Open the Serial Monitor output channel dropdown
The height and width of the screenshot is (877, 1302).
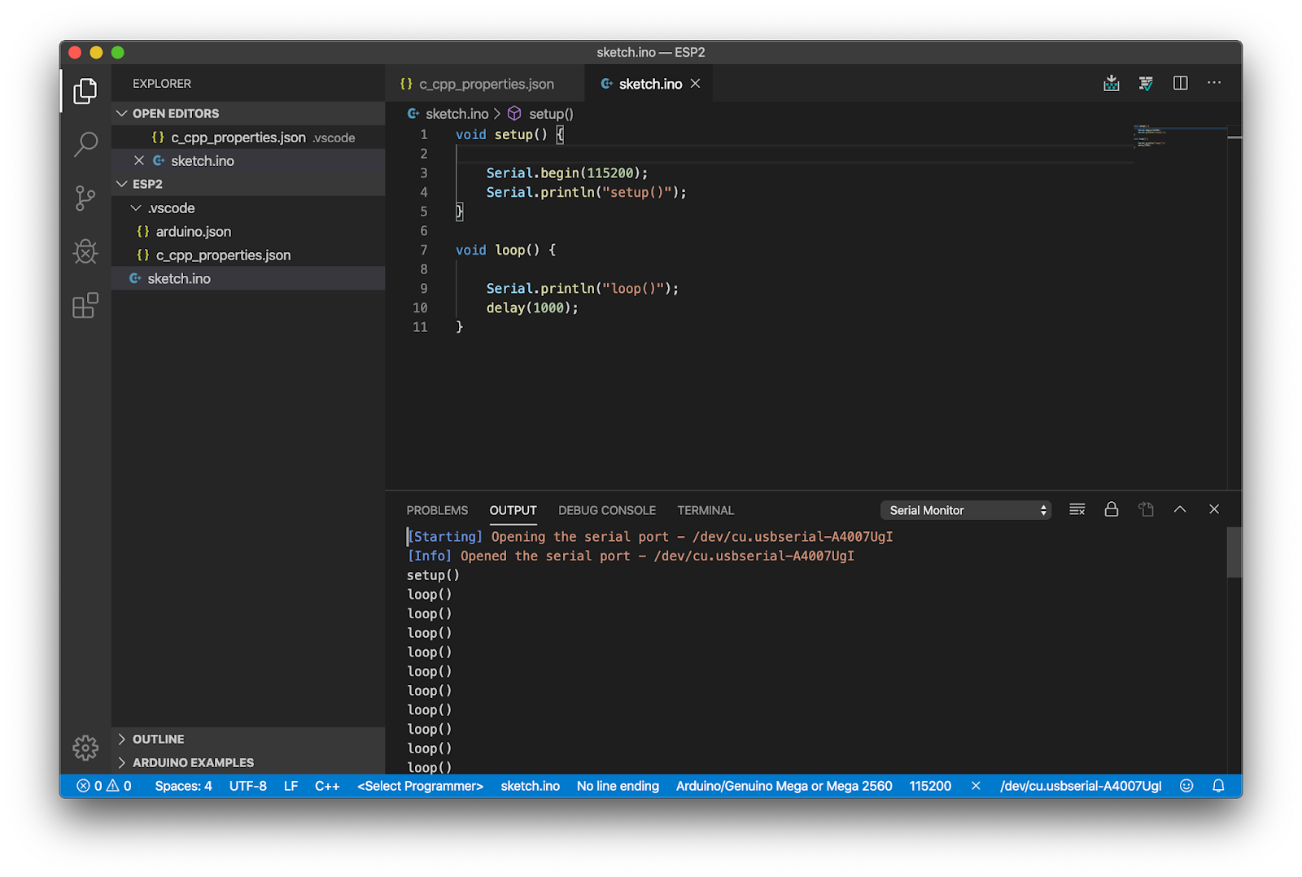[965, 509]
